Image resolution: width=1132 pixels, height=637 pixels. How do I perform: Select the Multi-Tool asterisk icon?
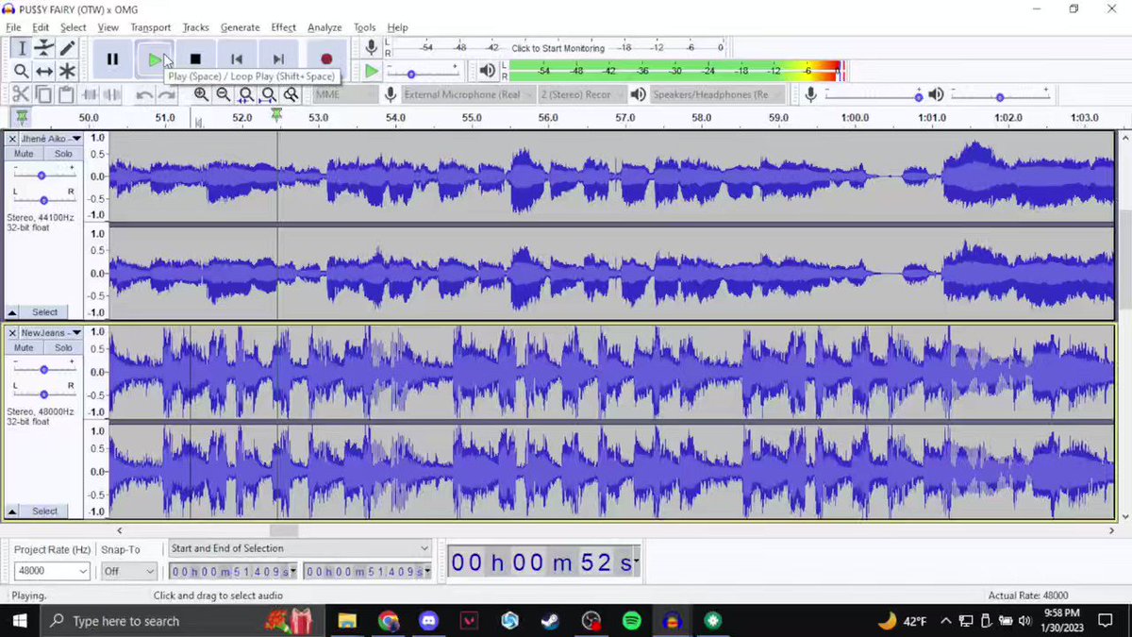coord(67,71)
